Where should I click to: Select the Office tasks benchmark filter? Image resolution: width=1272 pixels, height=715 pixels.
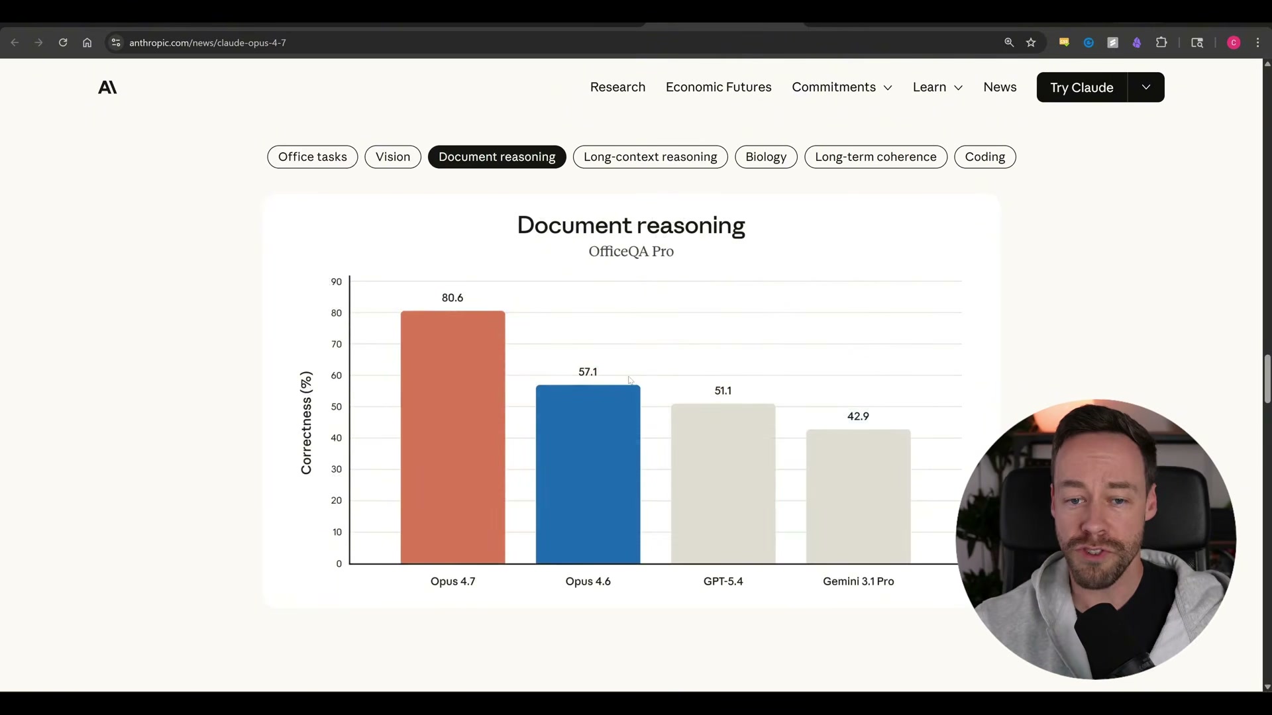click(312, 157)
